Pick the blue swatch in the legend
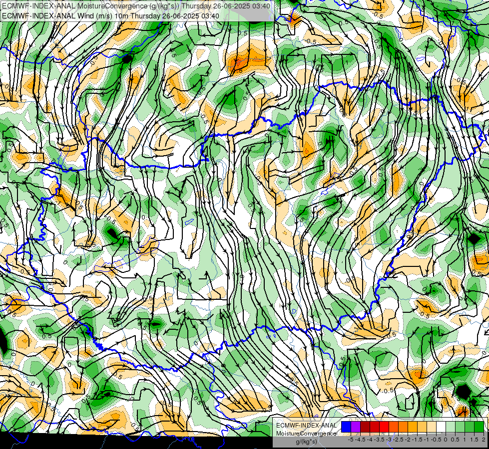 pos(346,427)
